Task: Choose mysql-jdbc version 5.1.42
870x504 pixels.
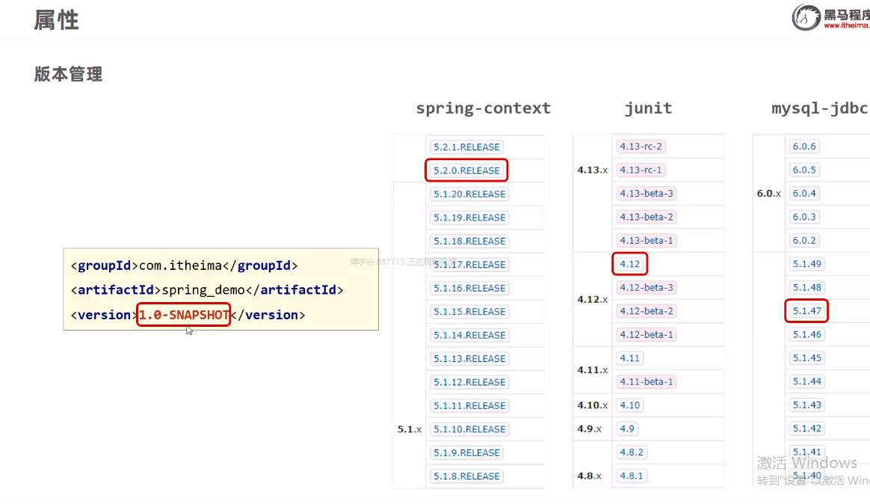Action: [x=806, y=428]
